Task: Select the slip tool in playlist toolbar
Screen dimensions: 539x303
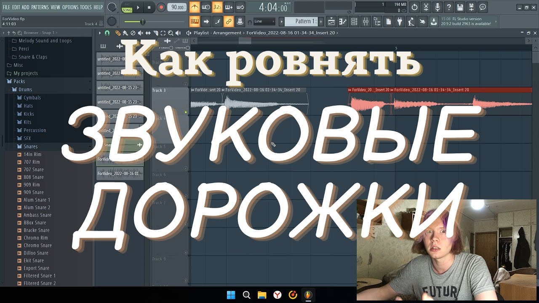Action: [x=148, y=33]
